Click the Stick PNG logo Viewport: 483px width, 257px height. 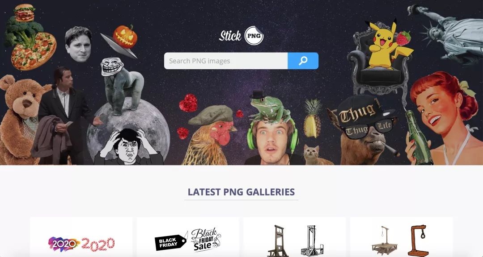pyautogui.click(x=241, y=36)
